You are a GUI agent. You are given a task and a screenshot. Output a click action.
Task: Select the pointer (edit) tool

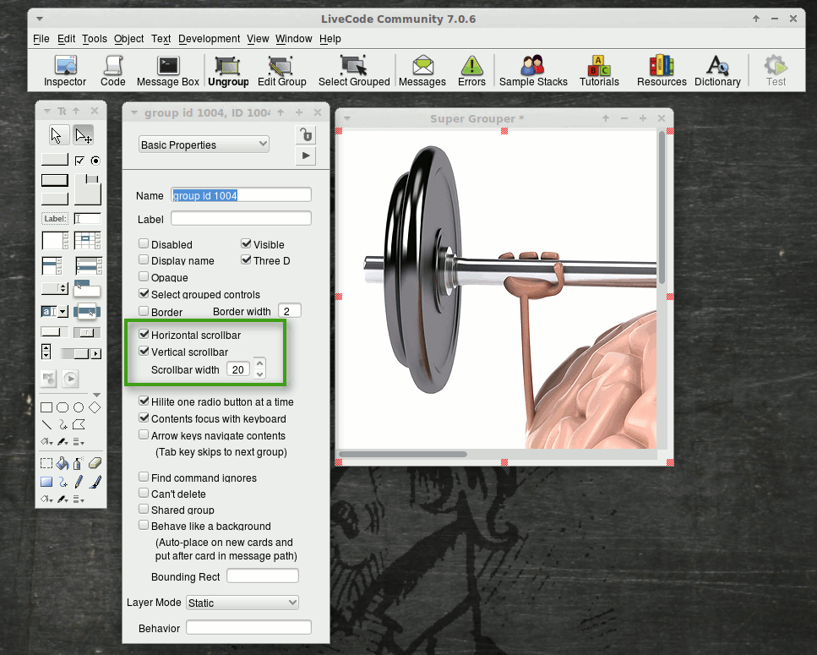[x=84, y=135]
